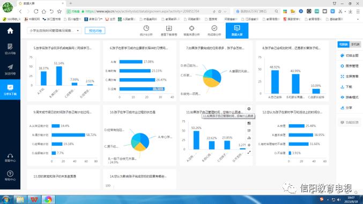The image size is (363, 204).
Task: Open the 中国知网 bookmark
Action: tap(32, 19)
